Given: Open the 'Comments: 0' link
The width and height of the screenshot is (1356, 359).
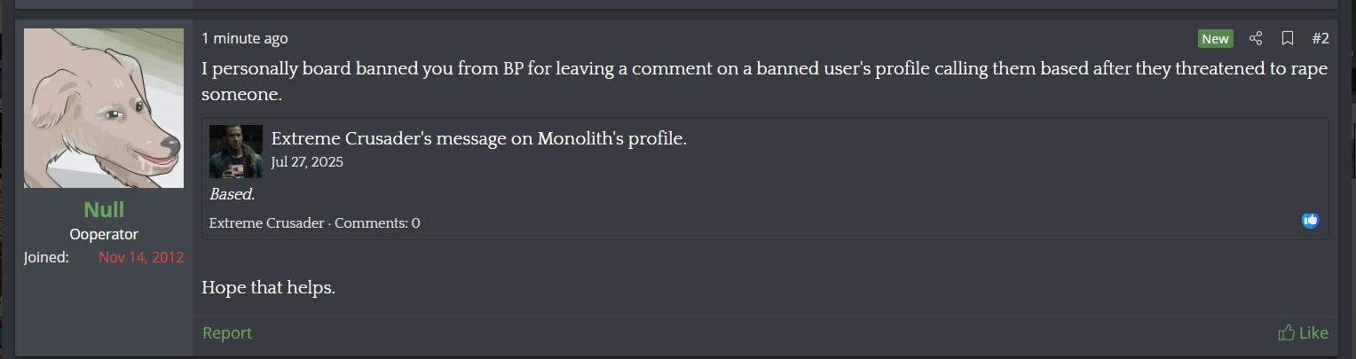Looking at the screenshot, I should click(377, 223).
